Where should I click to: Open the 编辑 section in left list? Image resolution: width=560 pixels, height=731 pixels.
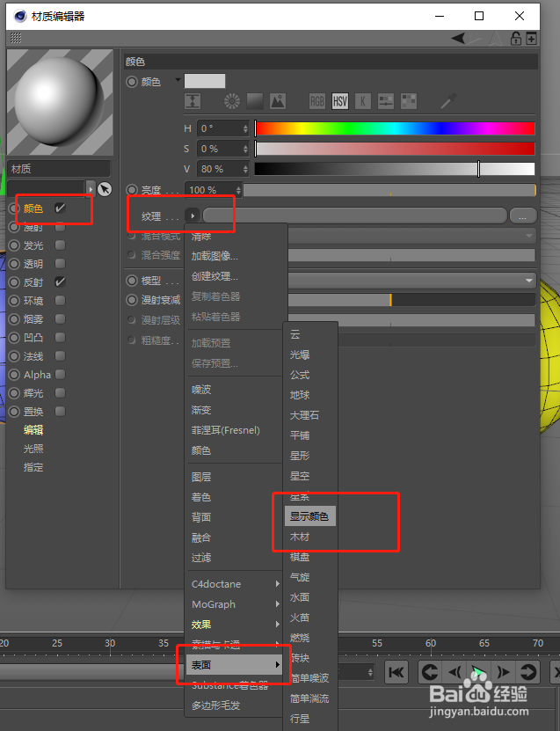(x=33, y=430)
